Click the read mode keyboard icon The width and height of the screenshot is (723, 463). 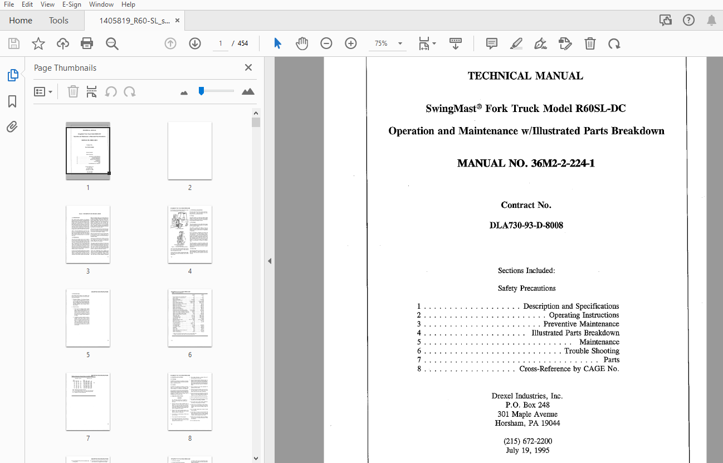[456, 43]
